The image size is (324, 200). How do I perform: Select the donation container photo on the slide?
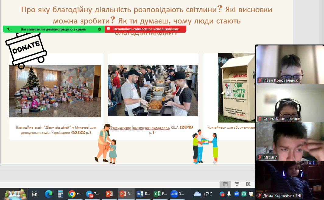[237, 88]
